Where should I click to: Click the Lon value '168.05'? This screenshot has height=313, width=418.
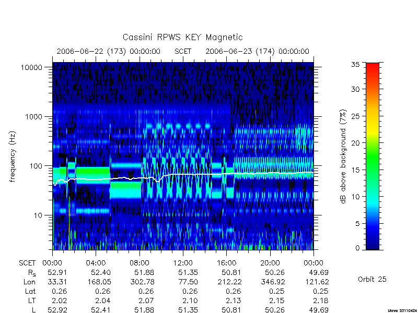tap(99, 282)
